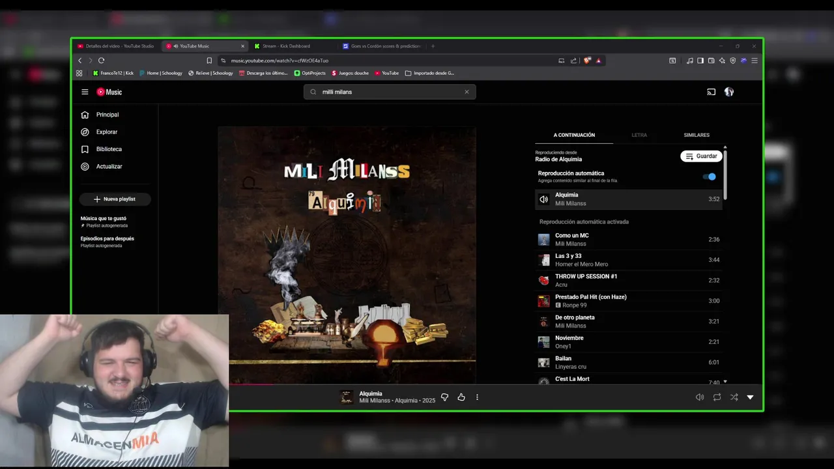
Task: Play Noviembre by Oney1
Action: pyautogui.click(x=629, y=342)
